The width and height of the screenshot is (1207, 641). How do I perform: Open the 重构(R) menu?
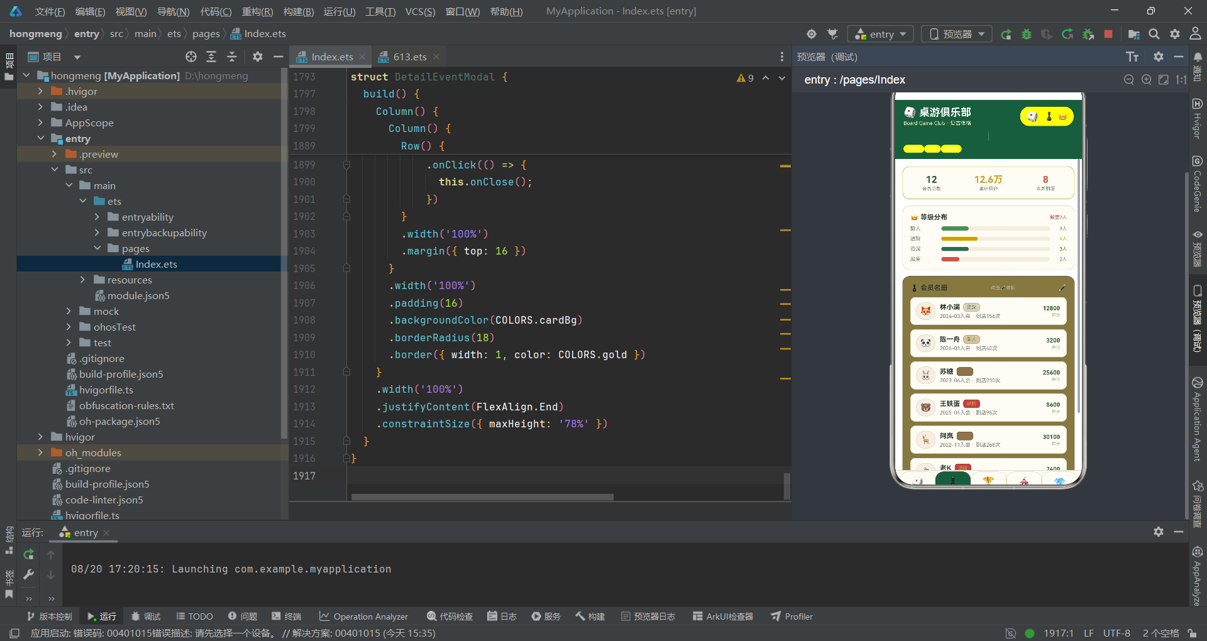pos(257,11)
